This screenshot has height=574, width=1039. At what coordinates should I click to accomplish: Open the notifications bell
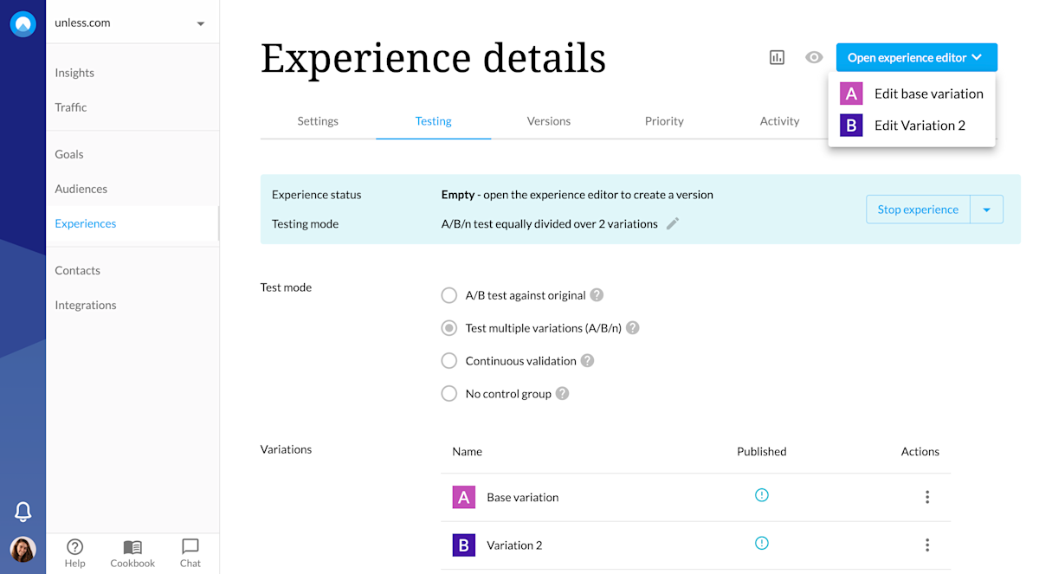[23, 512]
